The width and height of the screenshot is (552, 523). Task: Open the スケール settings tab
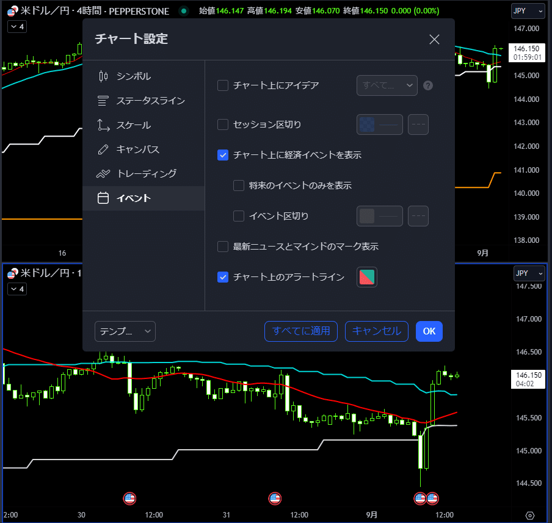143,125
